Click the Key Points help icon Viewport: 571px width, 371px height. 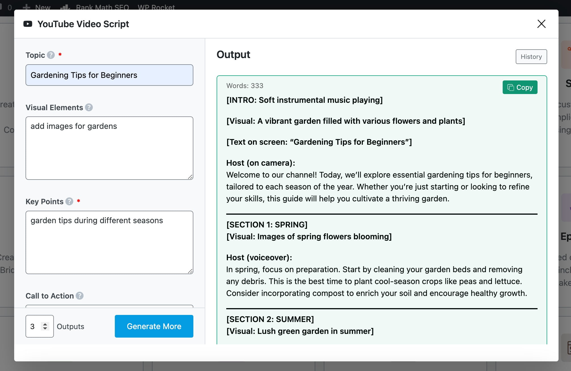point(69,201)
